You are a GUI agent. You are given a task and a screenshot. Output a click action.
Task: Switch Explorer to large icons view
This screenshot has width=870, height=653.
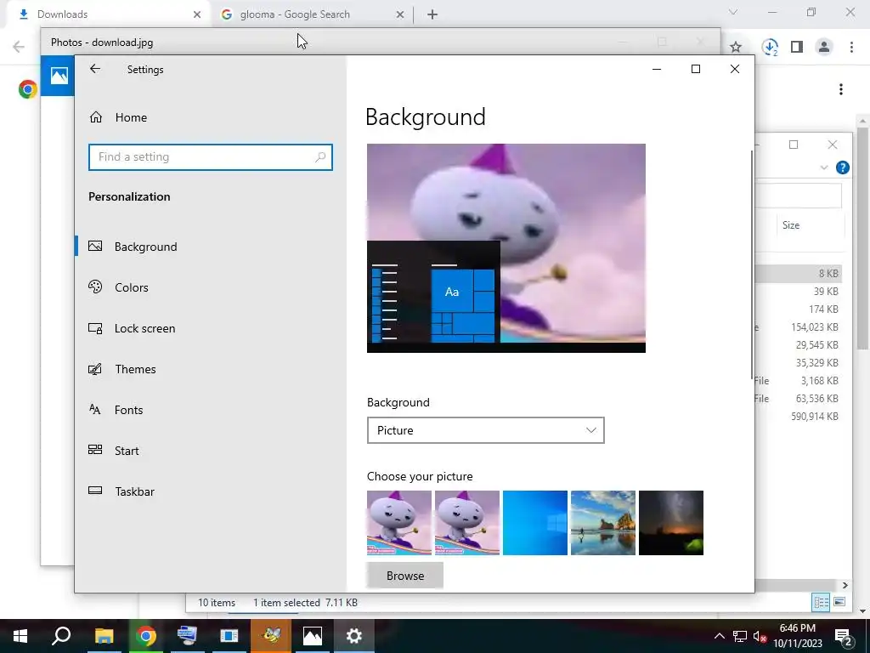839,602
